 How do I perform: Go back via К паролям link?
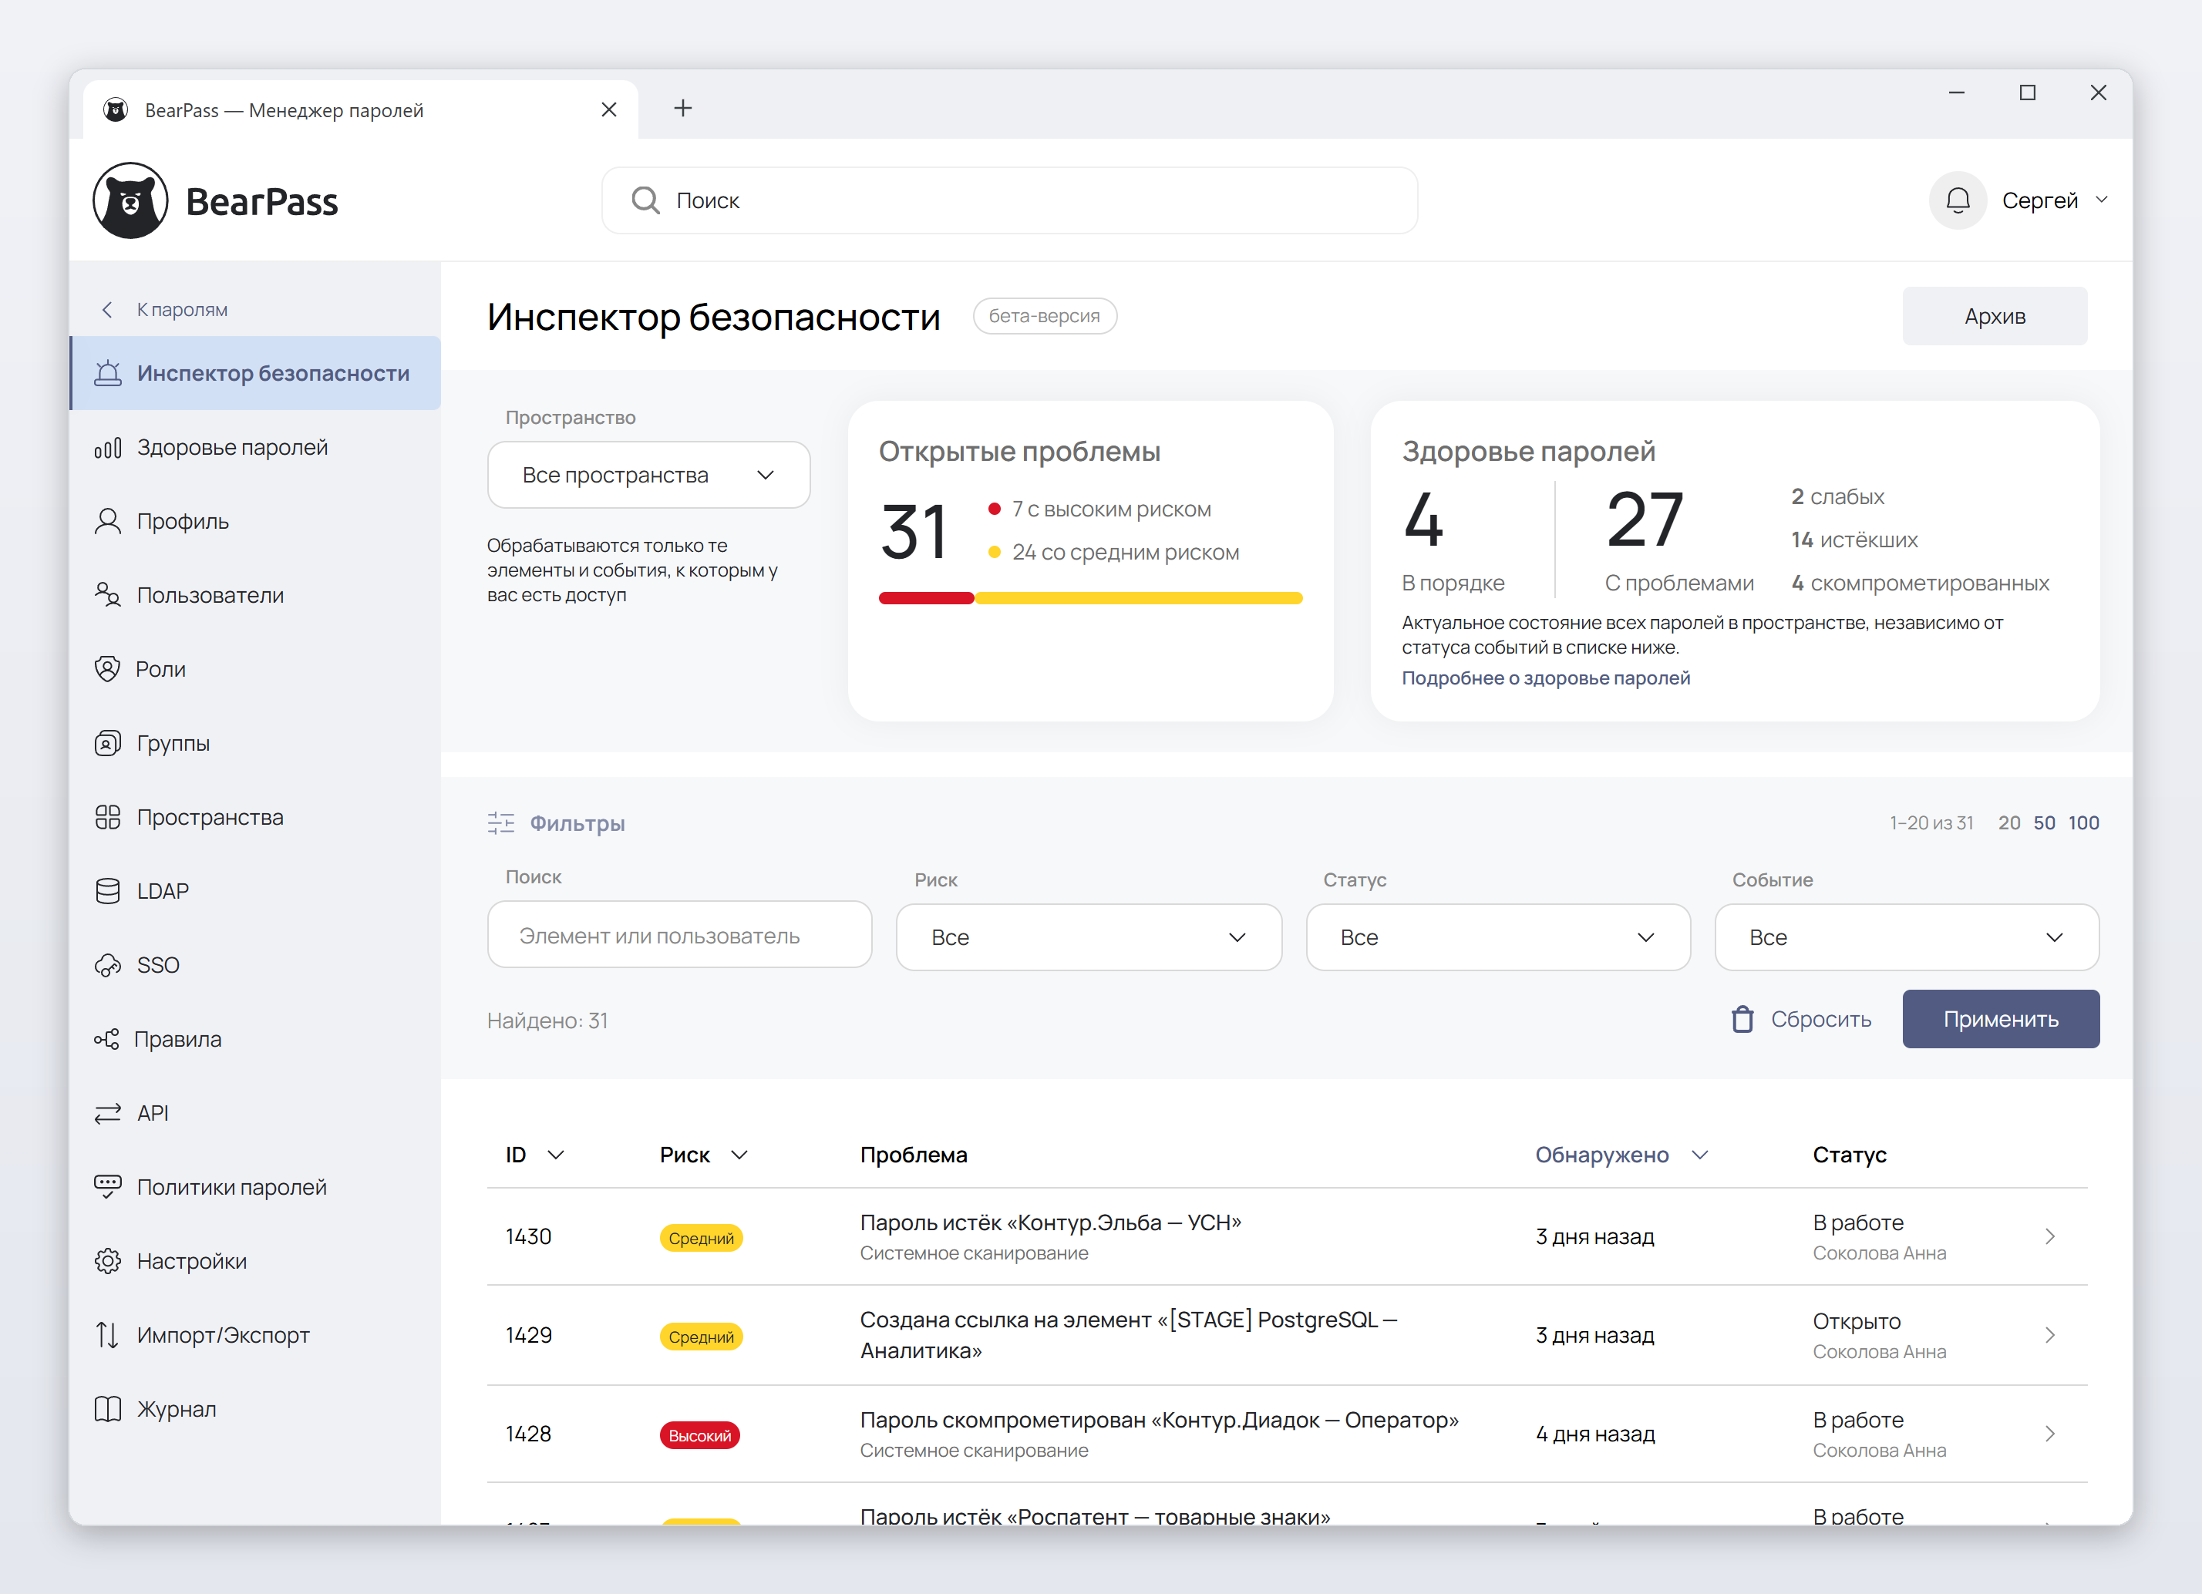click(183, 310)
